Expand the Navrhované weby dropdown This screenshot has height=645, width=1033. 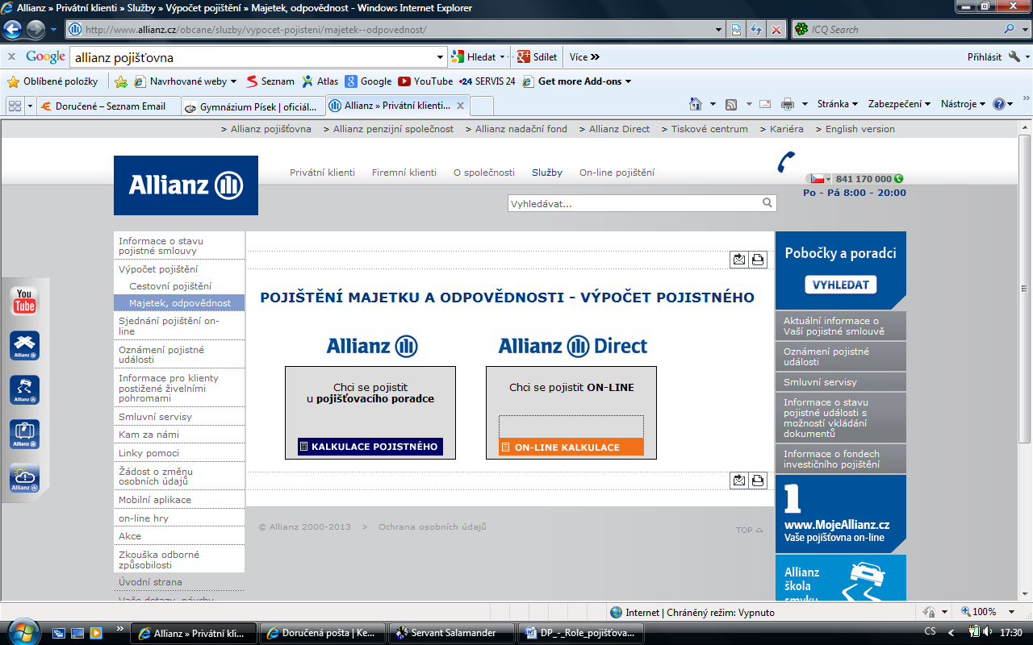tap(233, 81)
